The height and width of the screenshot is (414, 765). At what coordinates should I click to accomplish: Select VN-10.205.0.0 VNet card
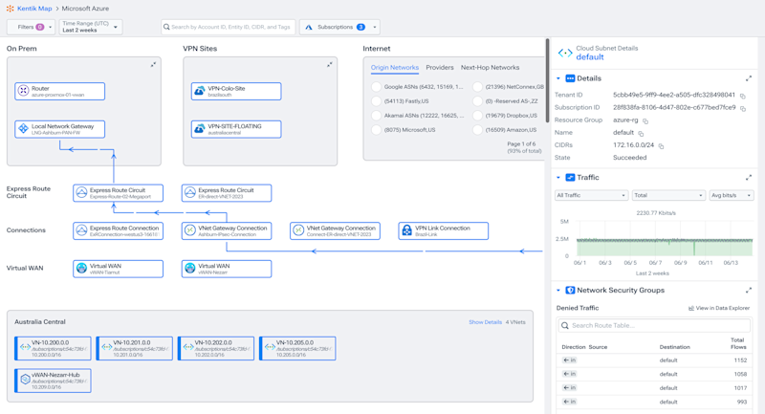[x=297, y=348]
